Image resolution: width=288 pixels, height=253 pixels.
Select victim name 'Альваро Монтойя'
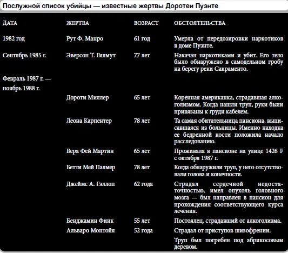91,230
